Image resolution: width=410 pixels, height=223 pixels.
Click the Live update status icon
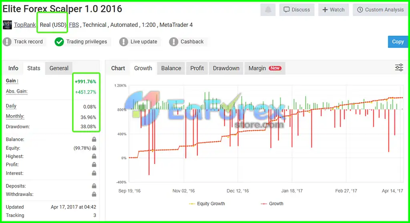(x=123, y=42)
